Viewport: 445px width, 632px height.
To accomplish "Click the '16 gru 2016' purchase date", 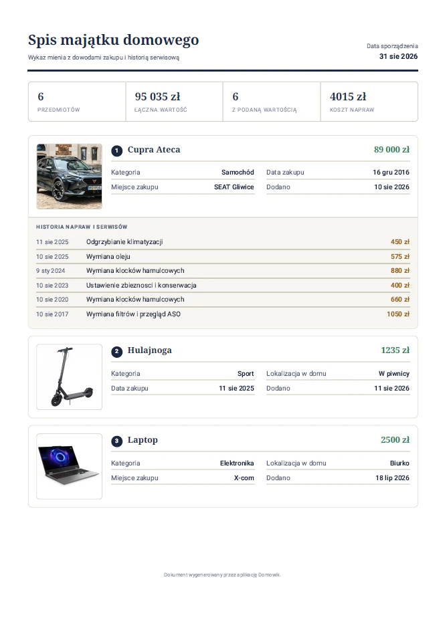I will point(391,172).
